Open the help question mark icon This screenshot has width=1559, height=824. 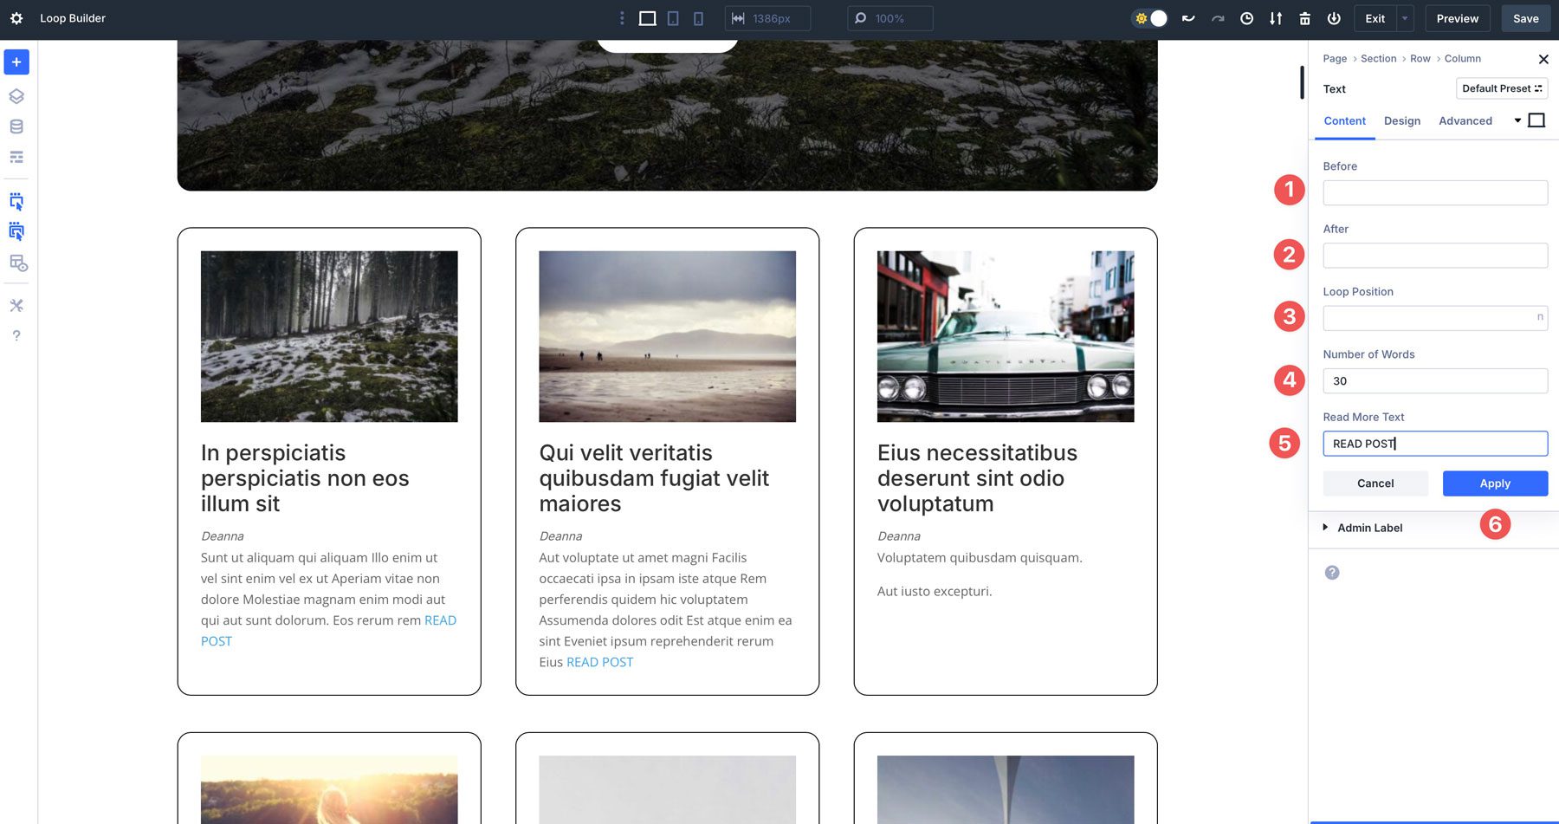click(16, 335)
